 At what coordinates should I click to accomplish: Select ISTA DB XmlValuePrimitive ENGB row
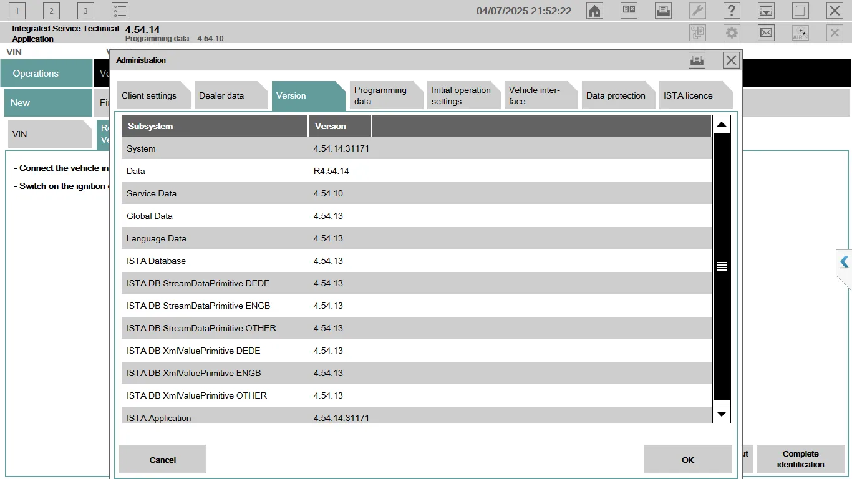(x=417, y=373)
